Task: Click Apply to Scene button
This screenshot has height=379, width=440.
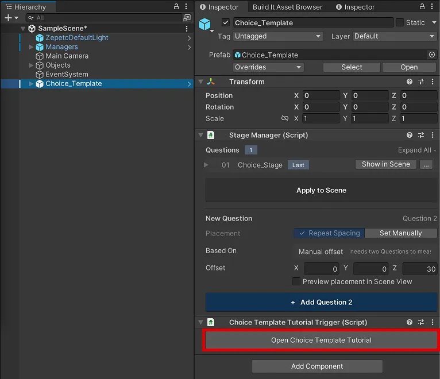Action: tap(321, 191)
